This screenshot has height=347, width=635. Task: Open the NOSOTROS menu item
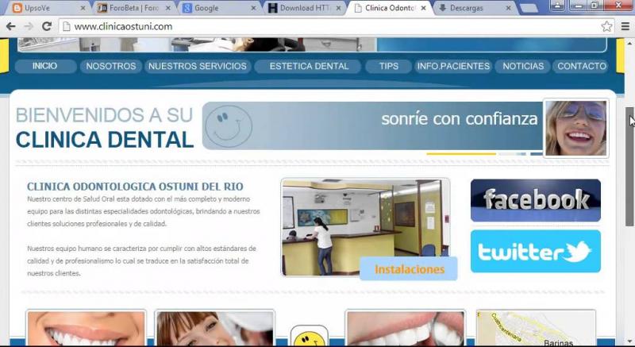click(111, 66)
